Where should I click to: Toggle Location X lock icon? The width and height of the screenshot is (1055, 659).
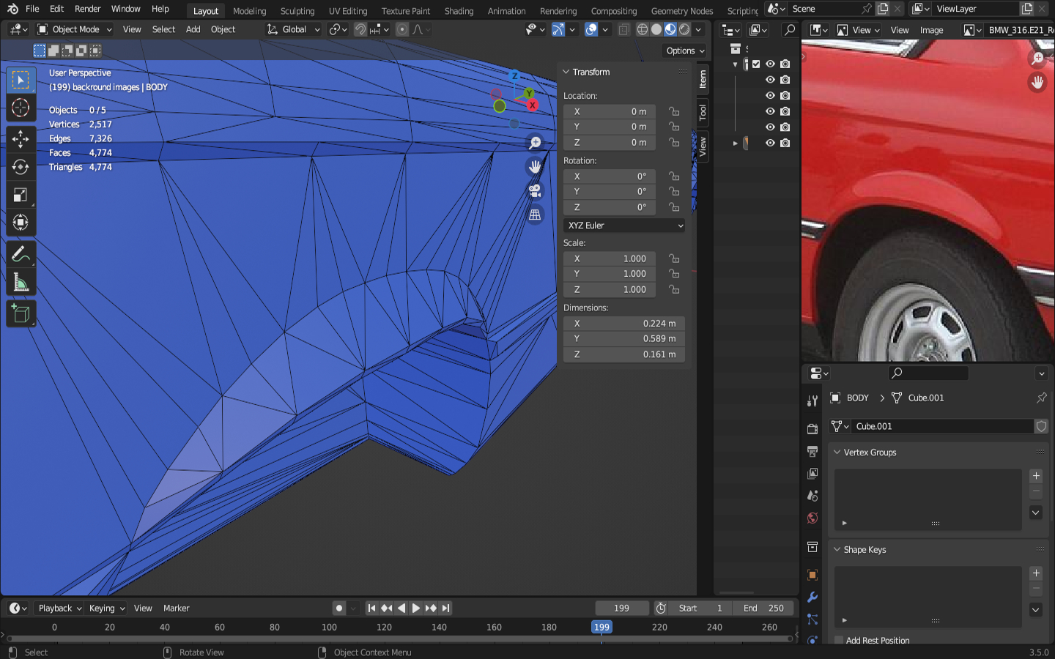[x=674, y=112]
